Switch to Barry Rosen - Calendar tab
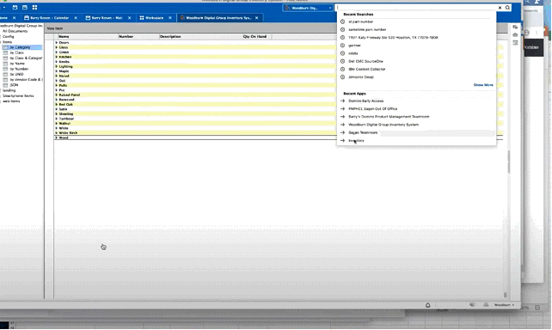The height and width of the screenshot is (330, 552). [x=49, y=17]
